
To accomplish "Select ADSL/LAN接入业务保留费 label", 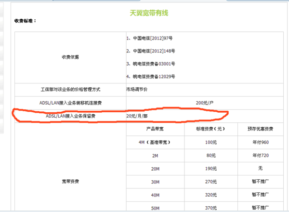I will 70,116.
